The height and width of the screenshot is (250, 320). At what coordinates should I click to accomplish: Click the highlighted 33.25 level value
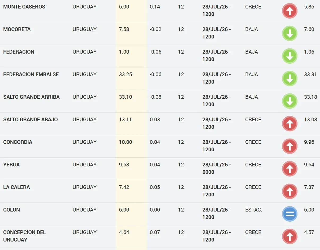coord(126,74)
